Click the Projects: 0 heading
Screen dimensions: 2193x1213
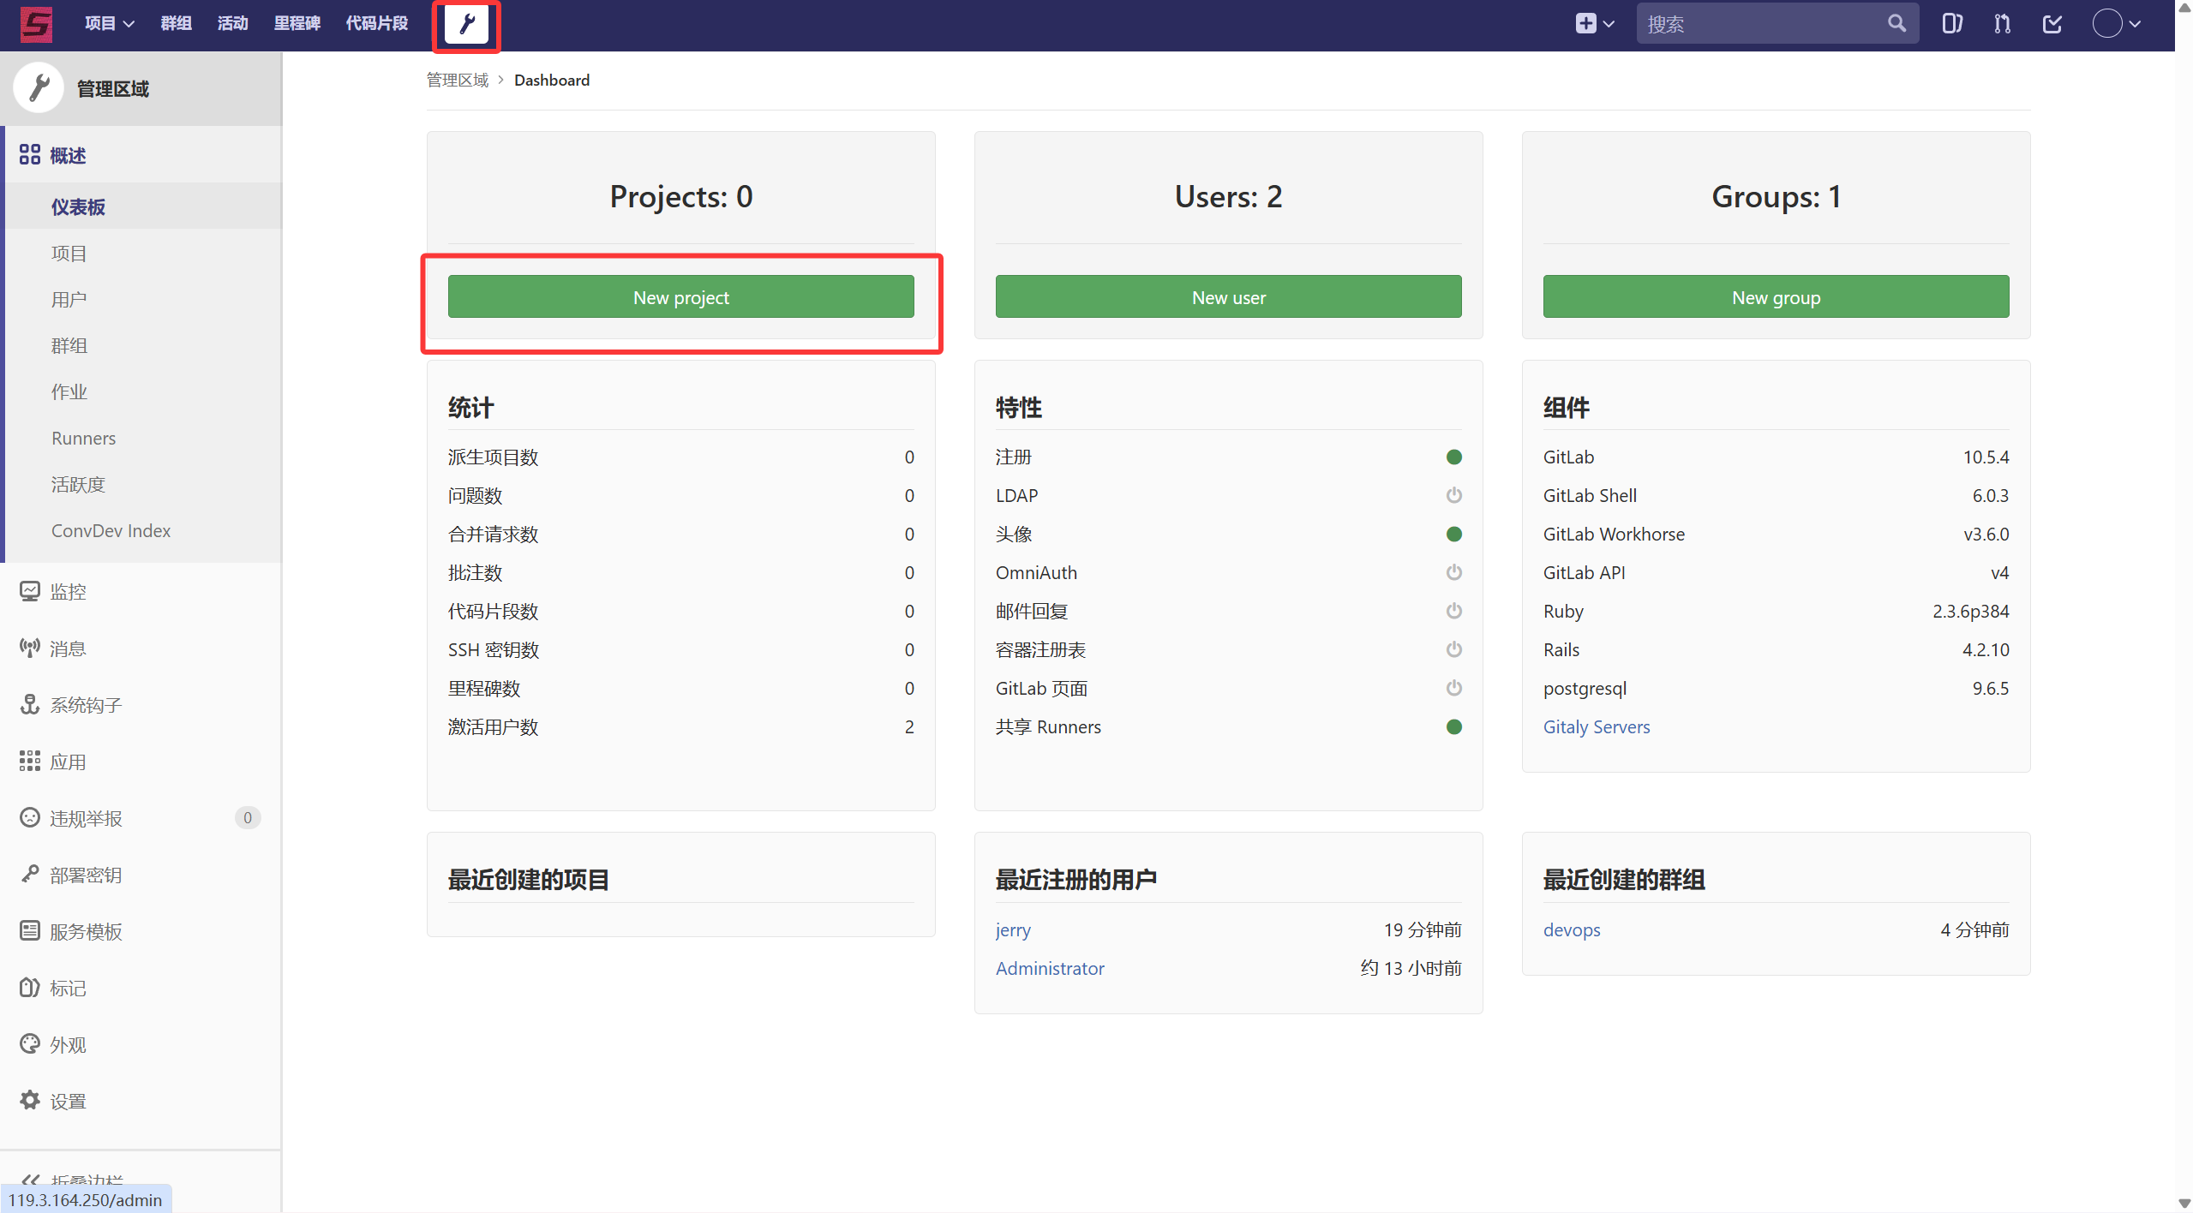point(680,196)
